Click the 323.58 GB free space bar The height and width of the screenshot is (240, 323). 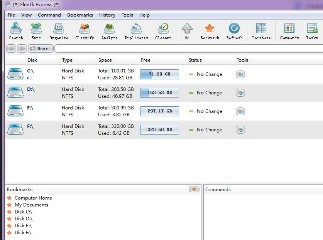click(160, 130)
